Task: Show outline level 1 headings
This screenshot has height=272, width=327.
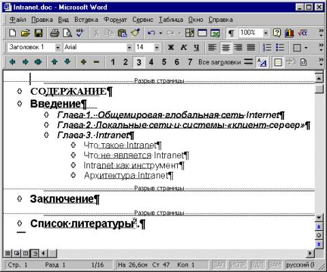Action: 112,61
